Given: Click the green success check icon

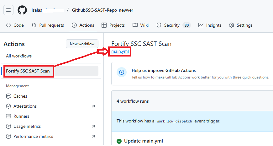Looking at the screenshot, I should (119, 141).
